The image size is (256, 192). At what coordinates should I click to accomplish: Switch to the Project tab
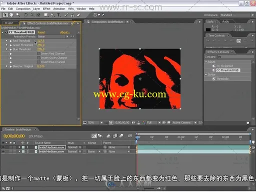pos(9,23)
